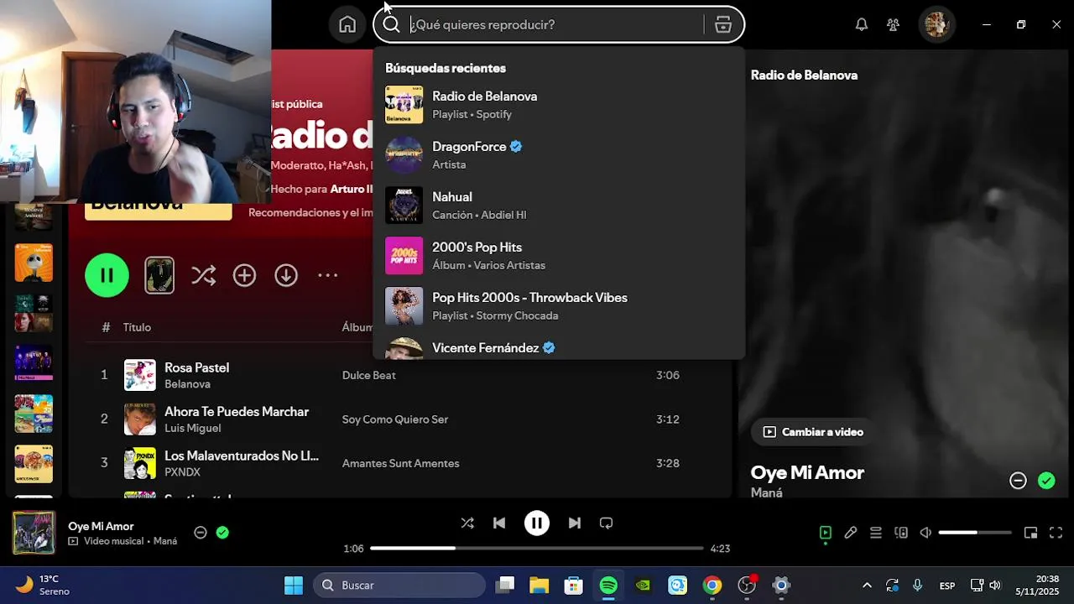Open artist link Belanova under Rosa Pastel
Image resolution: width=1074 pixels, height=604 pixels.
(x=187, y=384)
